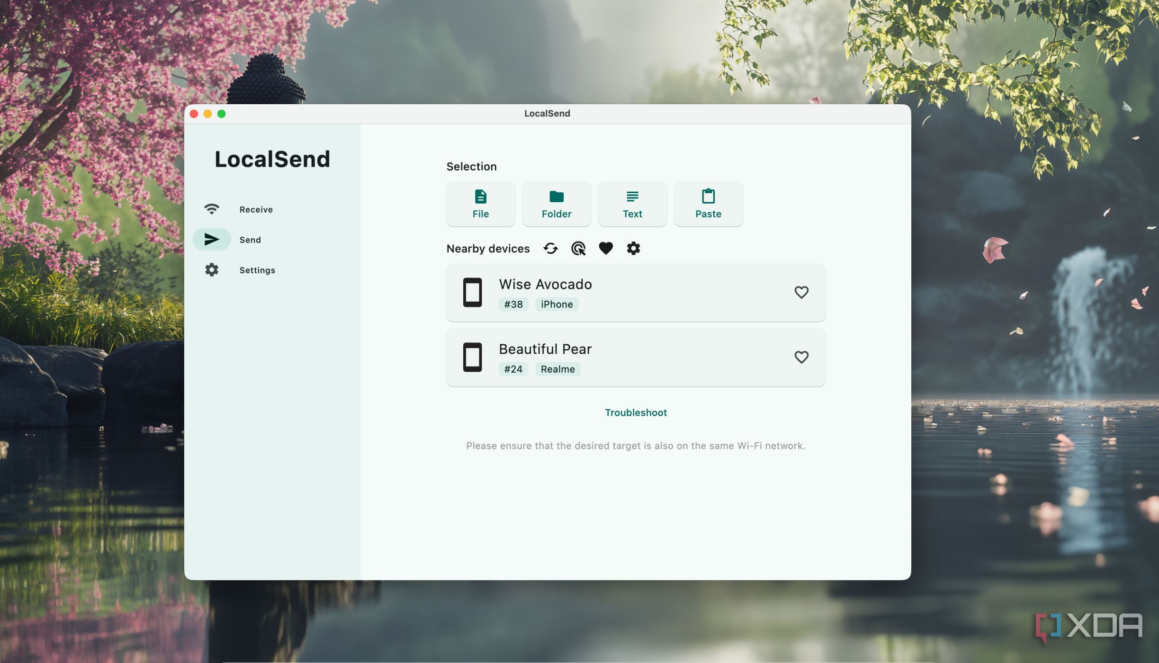Viewport: 1159px width, 663px height.
Task: Choose File to select files to send
Action: (x=480, y=204)
